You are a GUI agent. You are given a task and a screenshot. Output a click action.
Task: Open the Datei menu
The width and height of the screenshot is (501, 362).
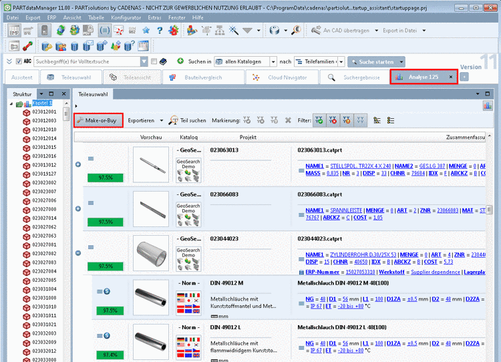pos(13,17)
